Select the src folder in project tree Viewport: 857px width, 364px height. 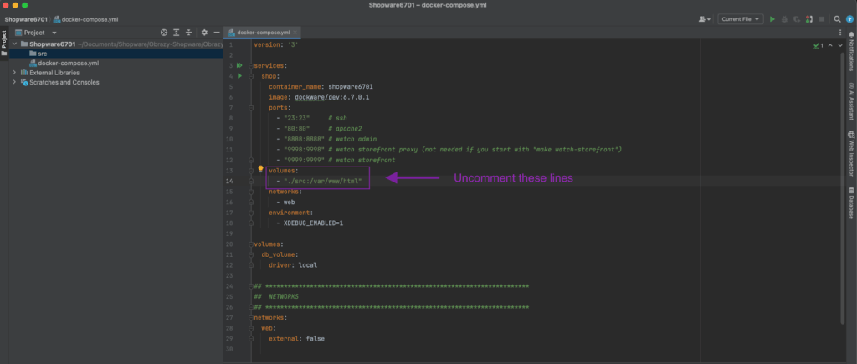tap(115, 54)
